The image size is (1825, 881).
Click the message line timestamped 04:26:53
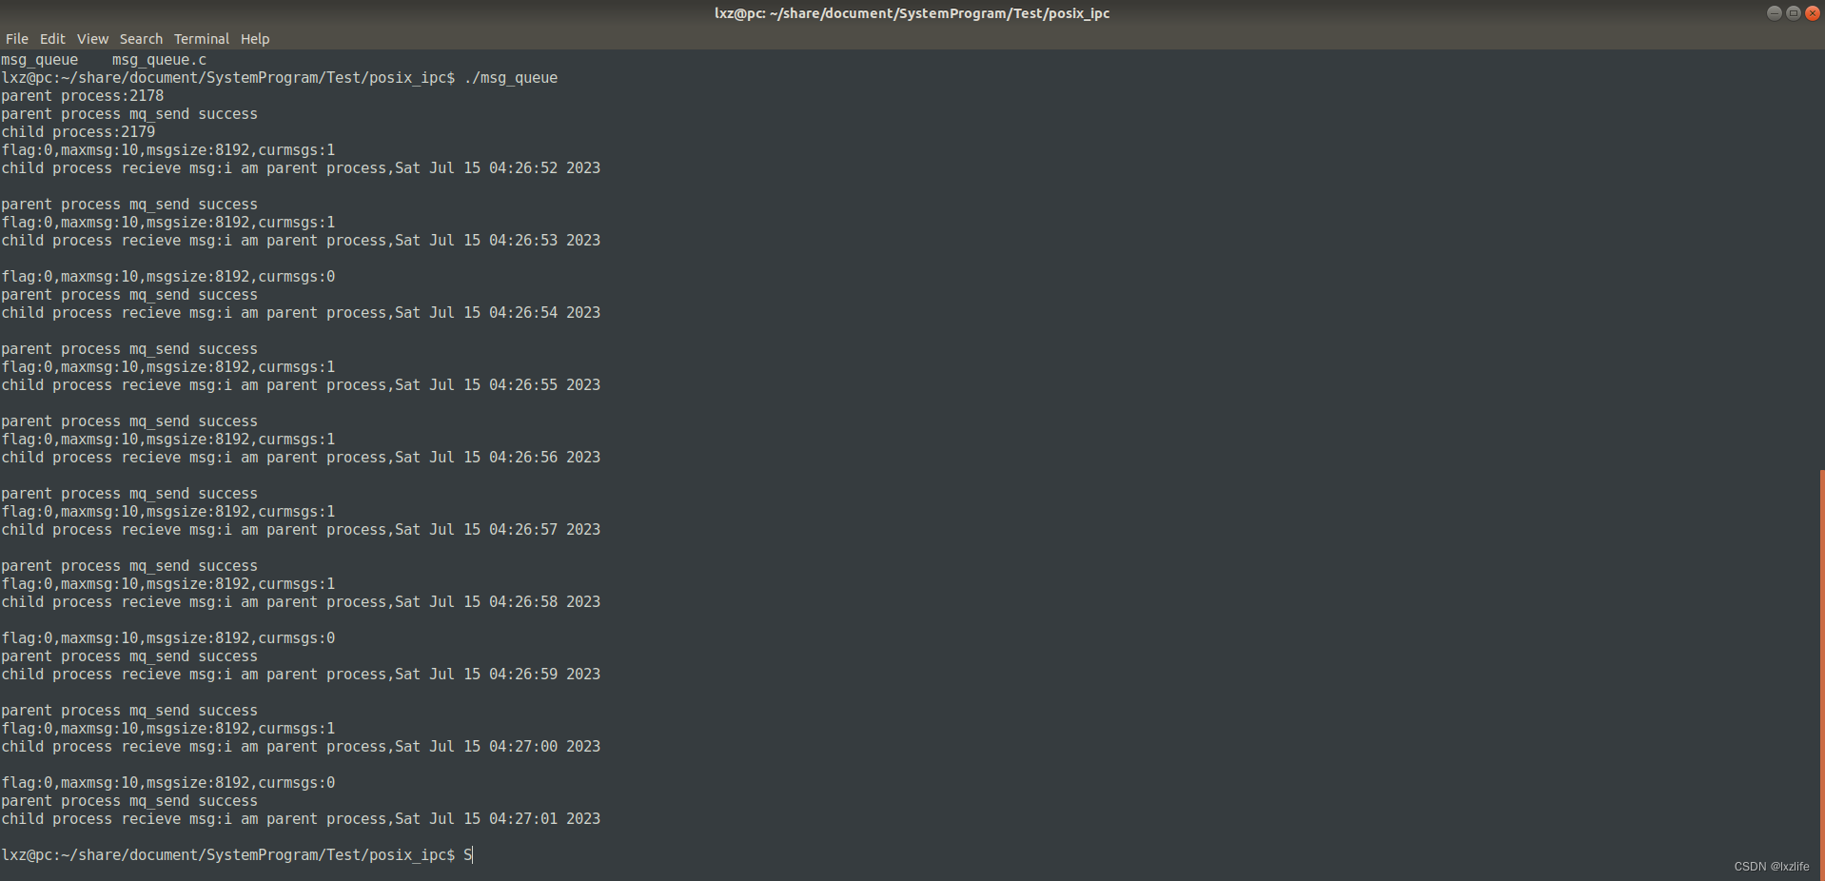coord(301,241)
